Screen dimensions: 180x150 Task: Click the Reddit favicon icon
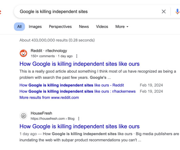pos(23,53)
